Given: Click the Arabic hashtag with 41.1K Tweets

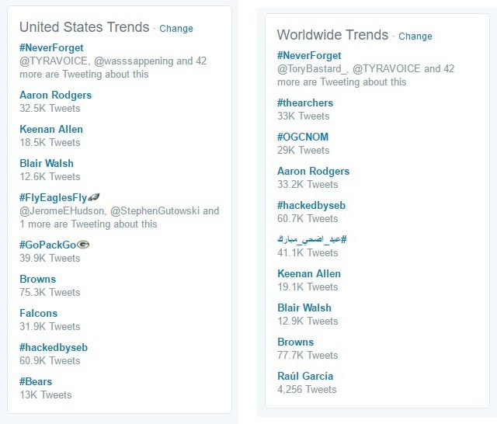Looking at the screenshot, I should [x=312, y=240].
